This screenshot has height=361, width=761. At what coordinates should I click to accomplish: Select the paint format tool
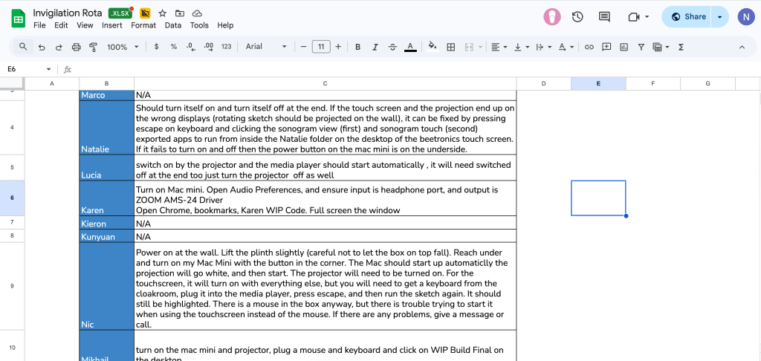[x=93, y=47]
